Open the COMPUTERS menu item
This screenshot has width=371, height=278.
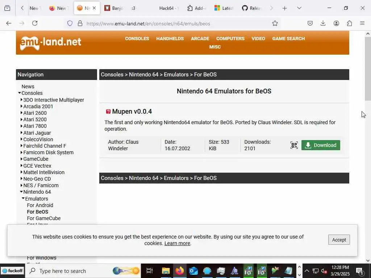[x=230, y=38]
